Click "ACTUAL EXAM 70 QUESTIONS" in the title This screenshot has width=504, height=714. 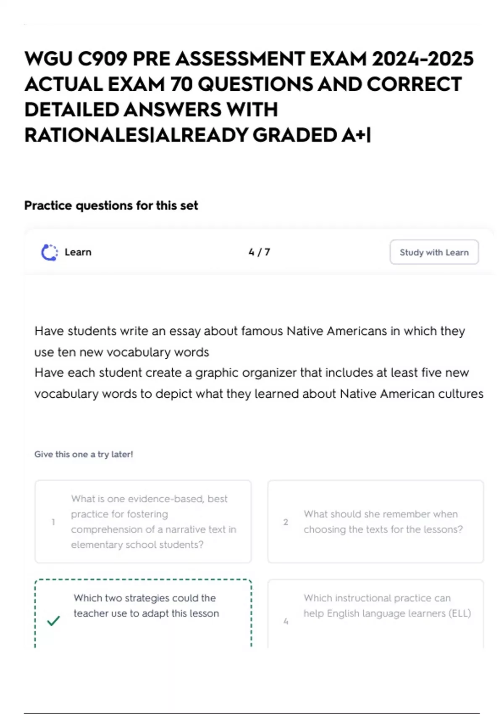click(168, 84)
